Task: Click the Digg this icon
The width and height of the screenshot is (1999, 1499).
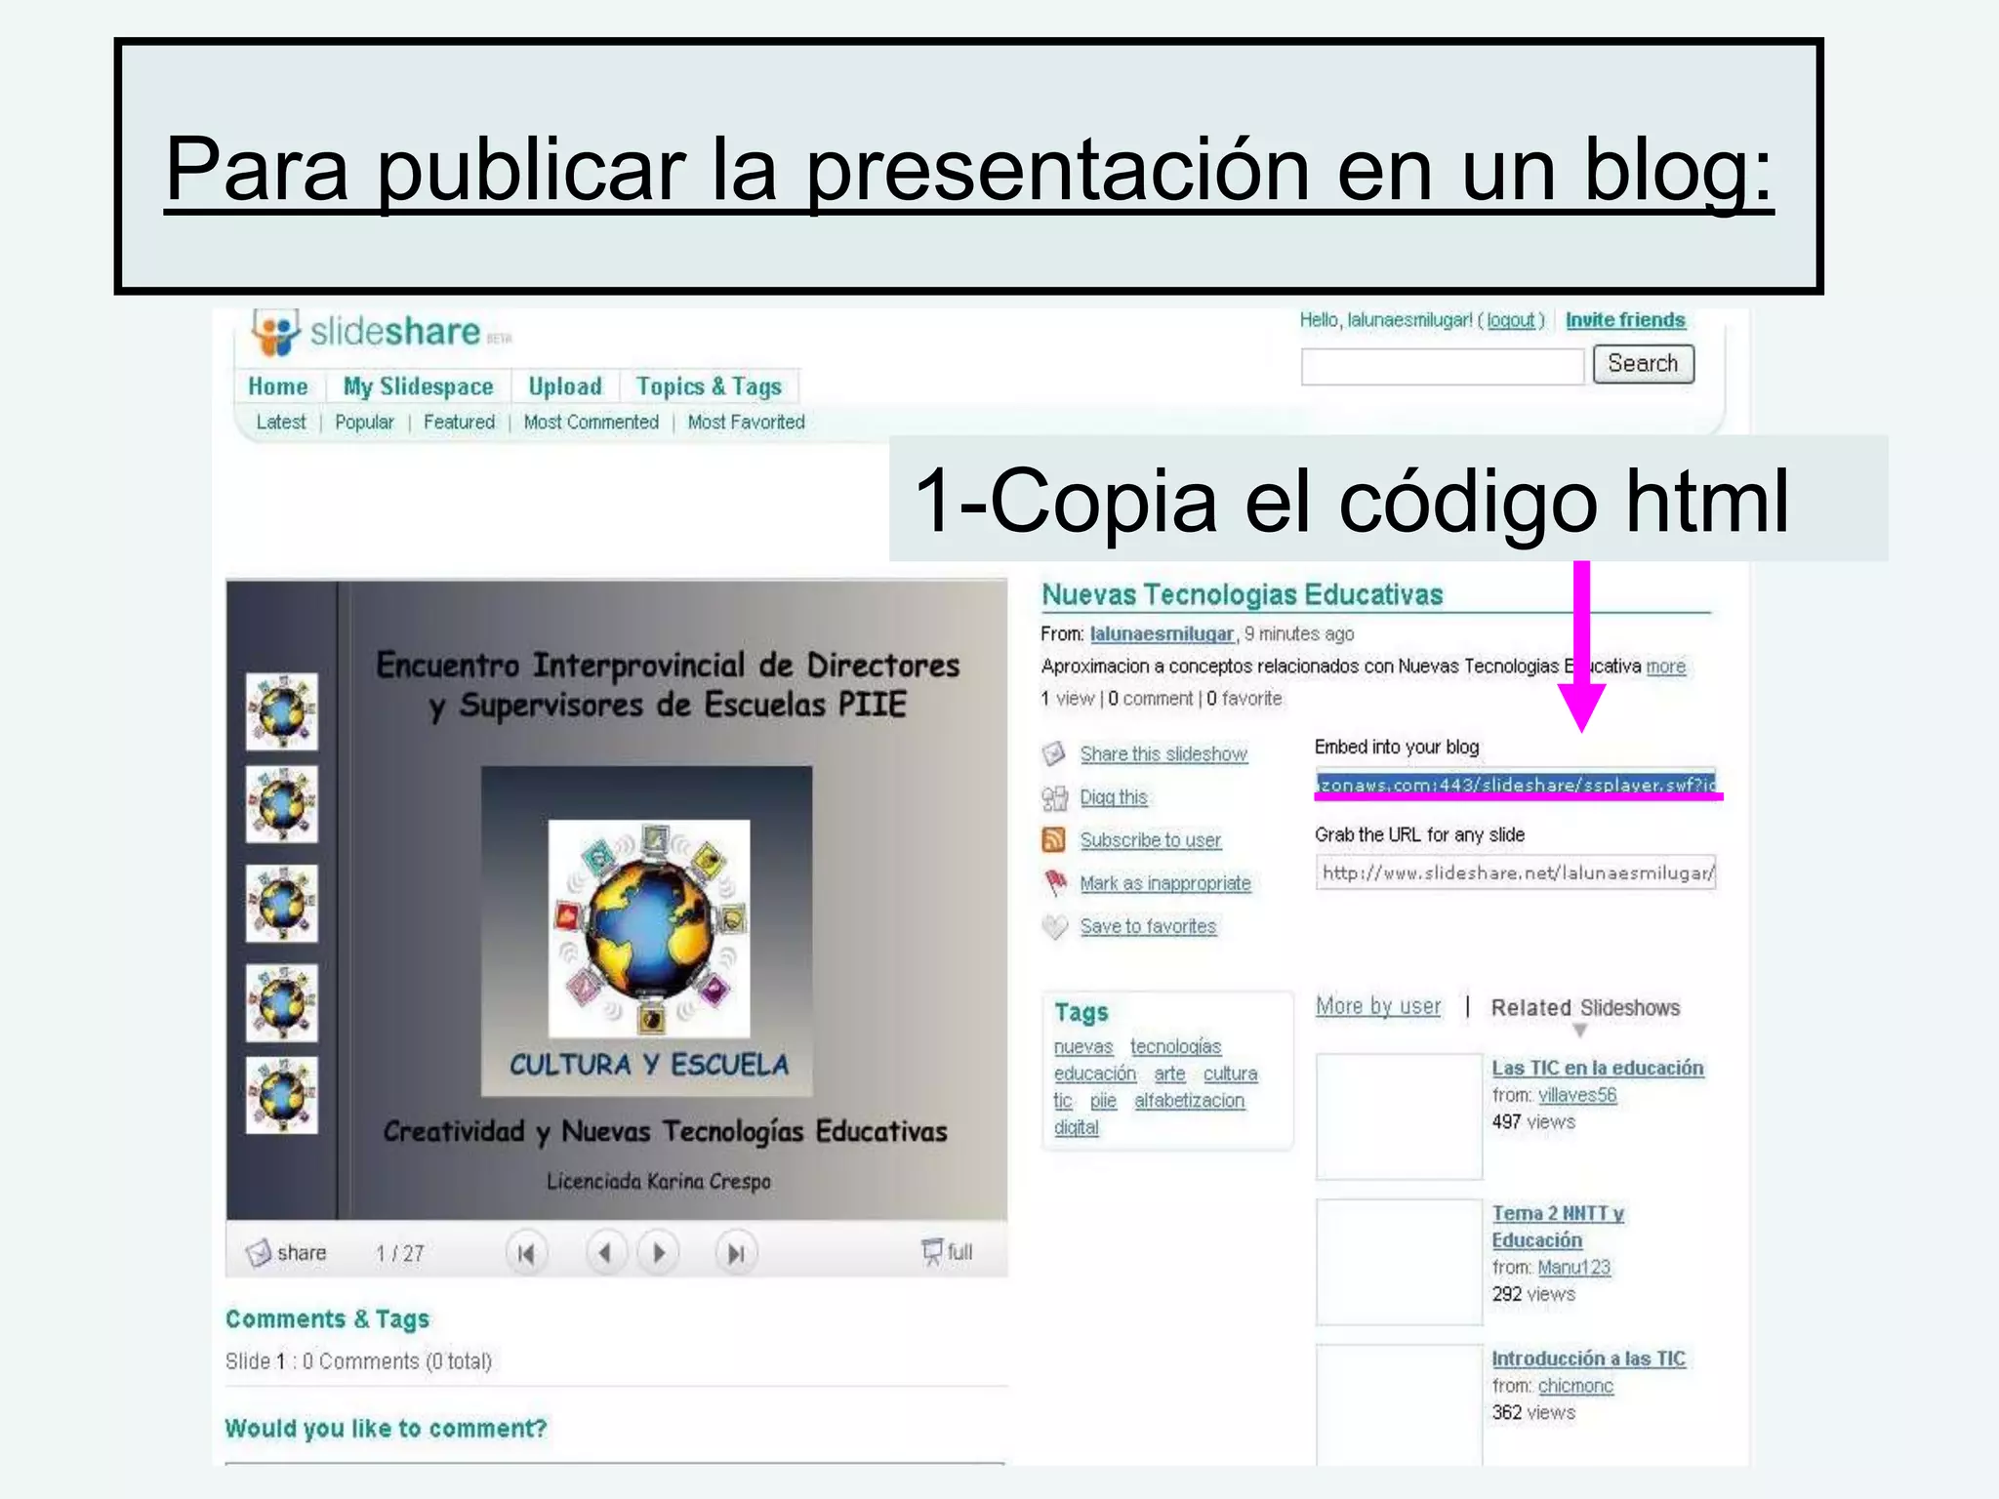Action: click(1054, 797)
